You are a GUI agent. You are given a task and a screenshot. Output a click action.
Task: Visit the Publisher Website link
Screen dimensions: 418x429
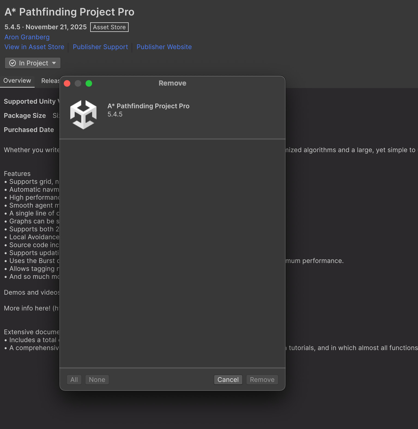point(164,47)
